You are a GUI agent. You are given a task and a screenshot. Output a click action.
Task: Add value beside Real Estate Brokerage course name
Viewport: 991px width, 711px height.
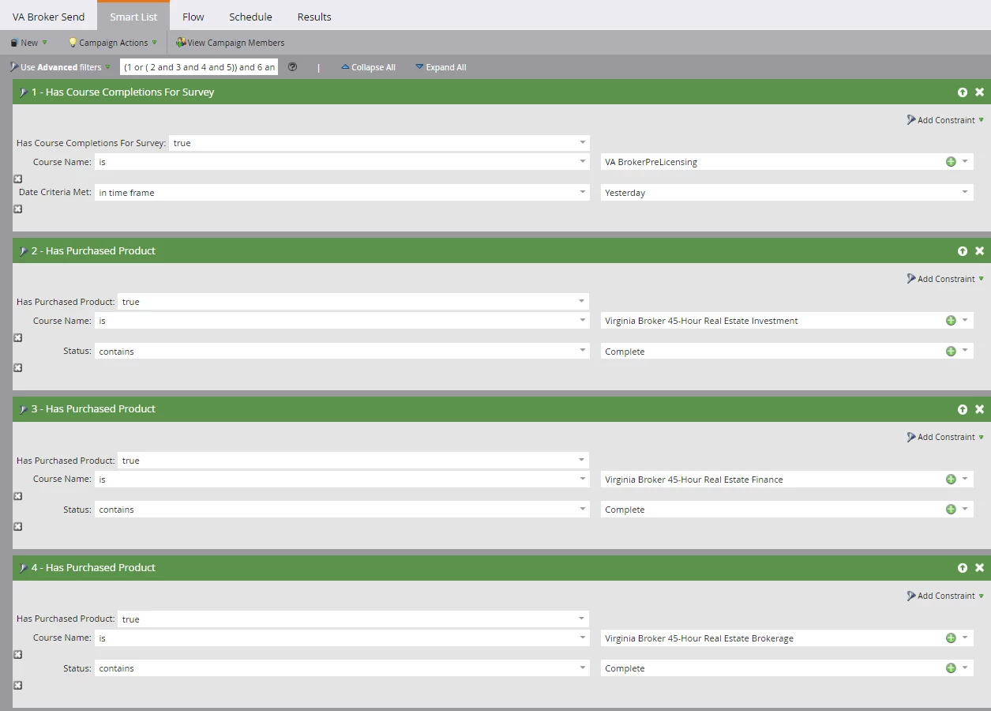pyautogui.click(x=951, y=638)
